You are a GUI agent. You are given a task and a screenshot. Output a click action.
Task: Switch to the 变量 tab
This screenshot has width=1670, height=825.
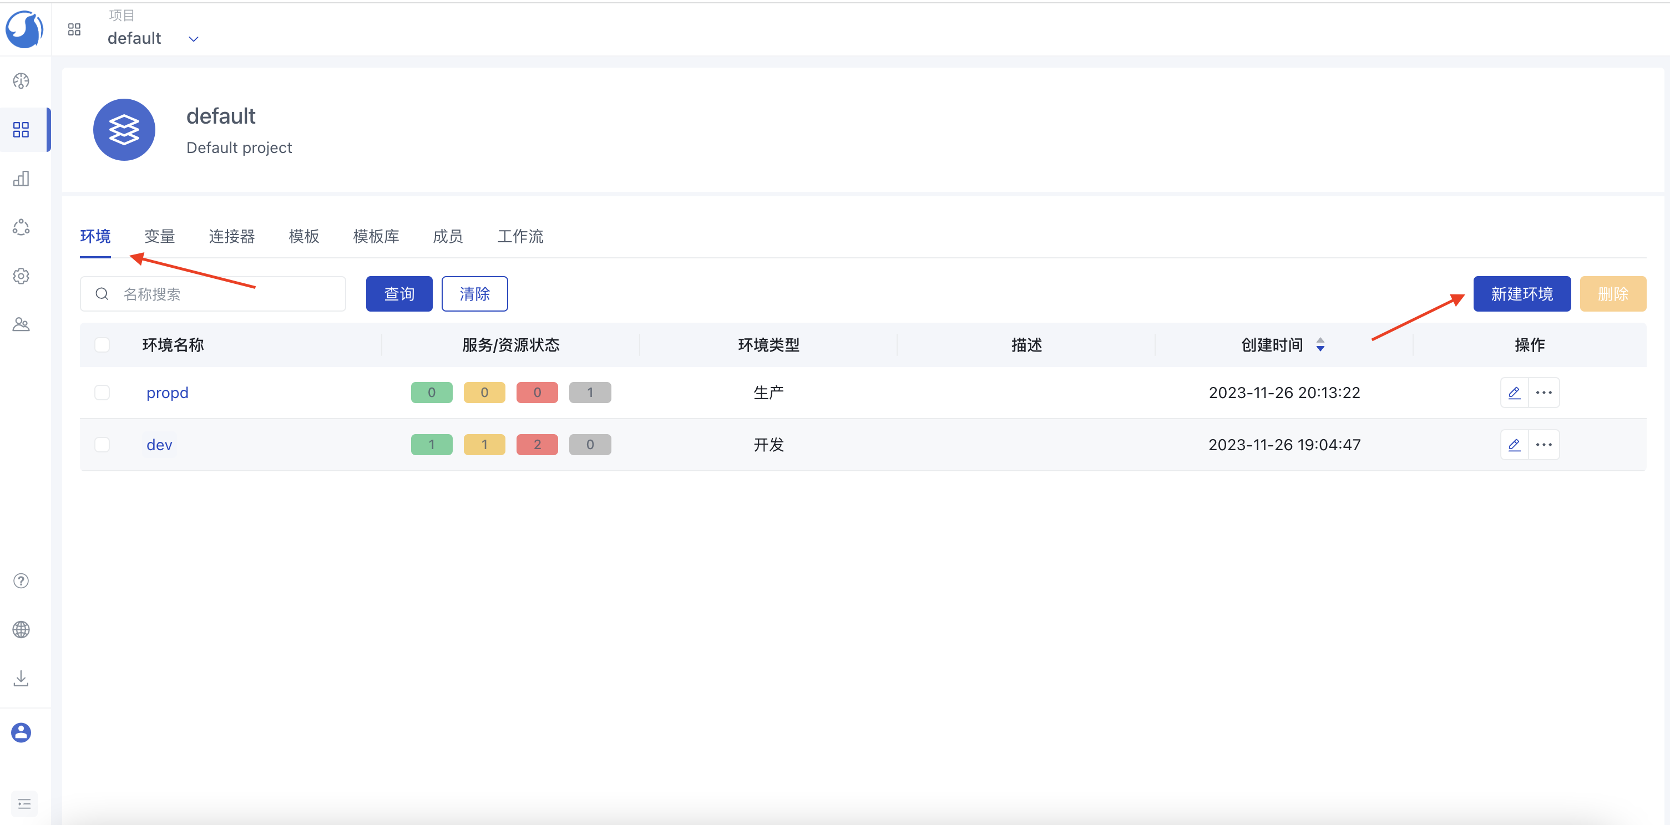[x=159, y=237]
